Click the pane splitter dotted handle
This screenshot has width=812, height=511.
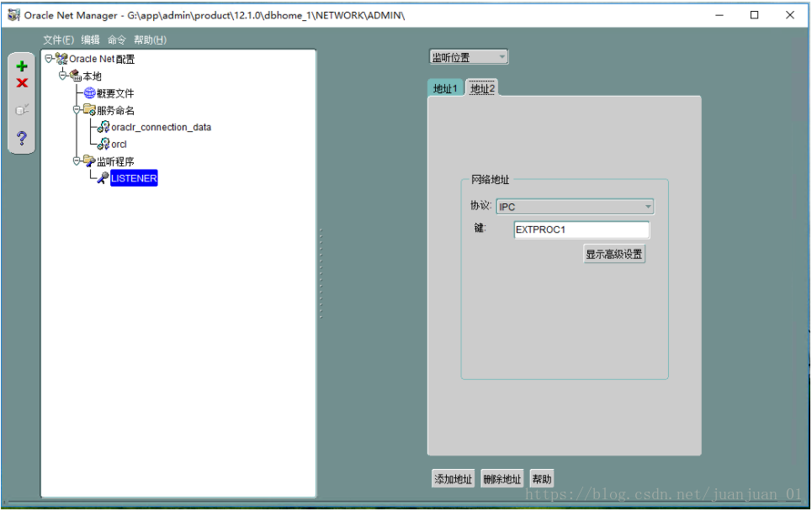pos(321,273)
